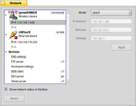The width and height of the screenshot is (136, 106).
Task: Select the SSH server service
Action: click(38, 76)
